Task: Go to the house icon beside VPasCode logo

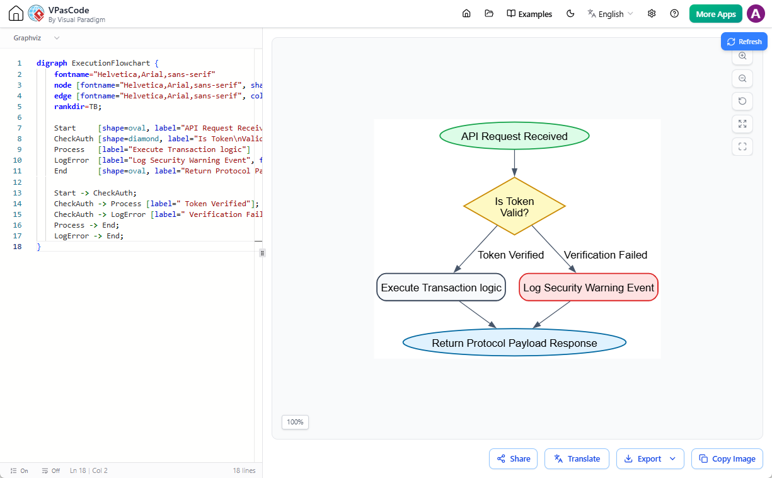Action: point(16,14)
